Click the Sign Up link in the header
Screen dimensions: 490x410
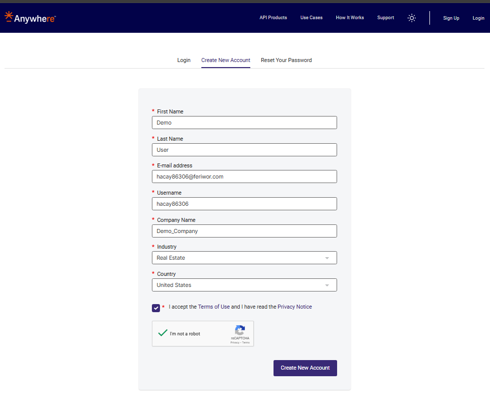pos(451,18)
